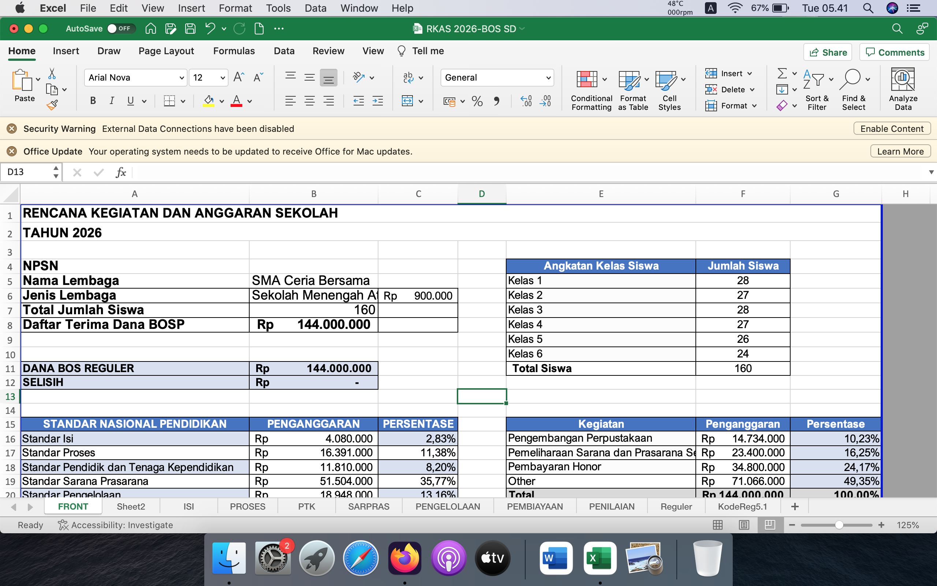The height and width of the screenshot is (586, 937).
Task: Apply the yellow fill color swatch
Action: point(209,101)
